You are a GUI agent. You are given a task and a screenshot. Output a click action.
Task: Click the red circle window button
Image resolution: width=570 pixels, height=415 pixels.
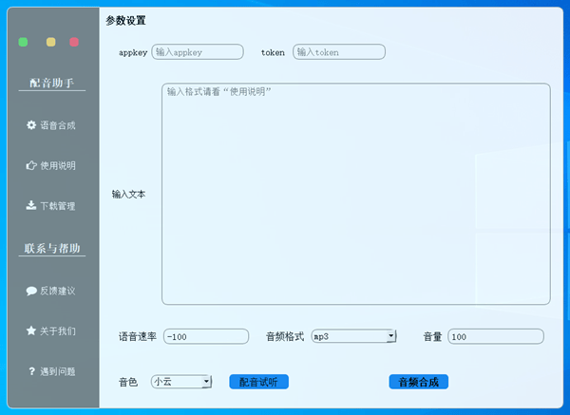74,42
